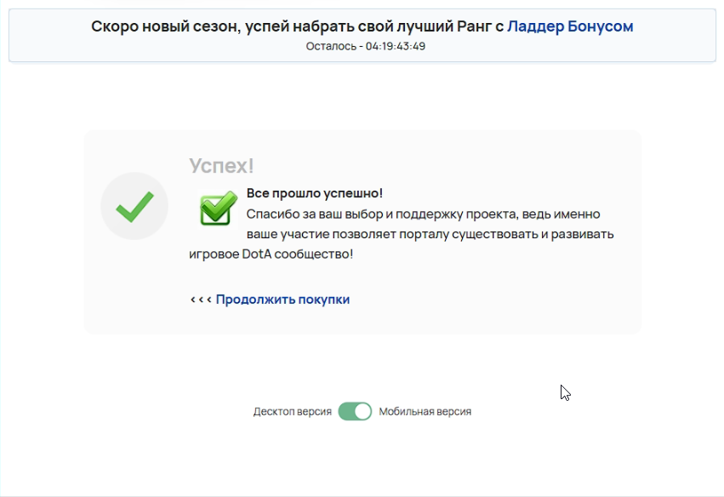Follow the 'Продолжить покупки' link

(282, 300)
